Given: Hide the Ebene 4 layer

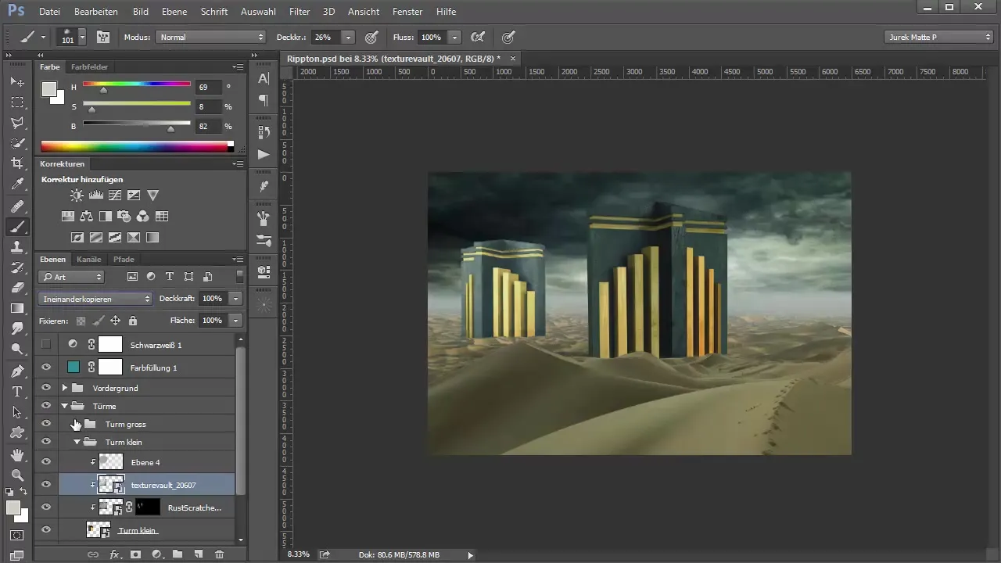Looking at the screenshot, I should pos(46,462).
